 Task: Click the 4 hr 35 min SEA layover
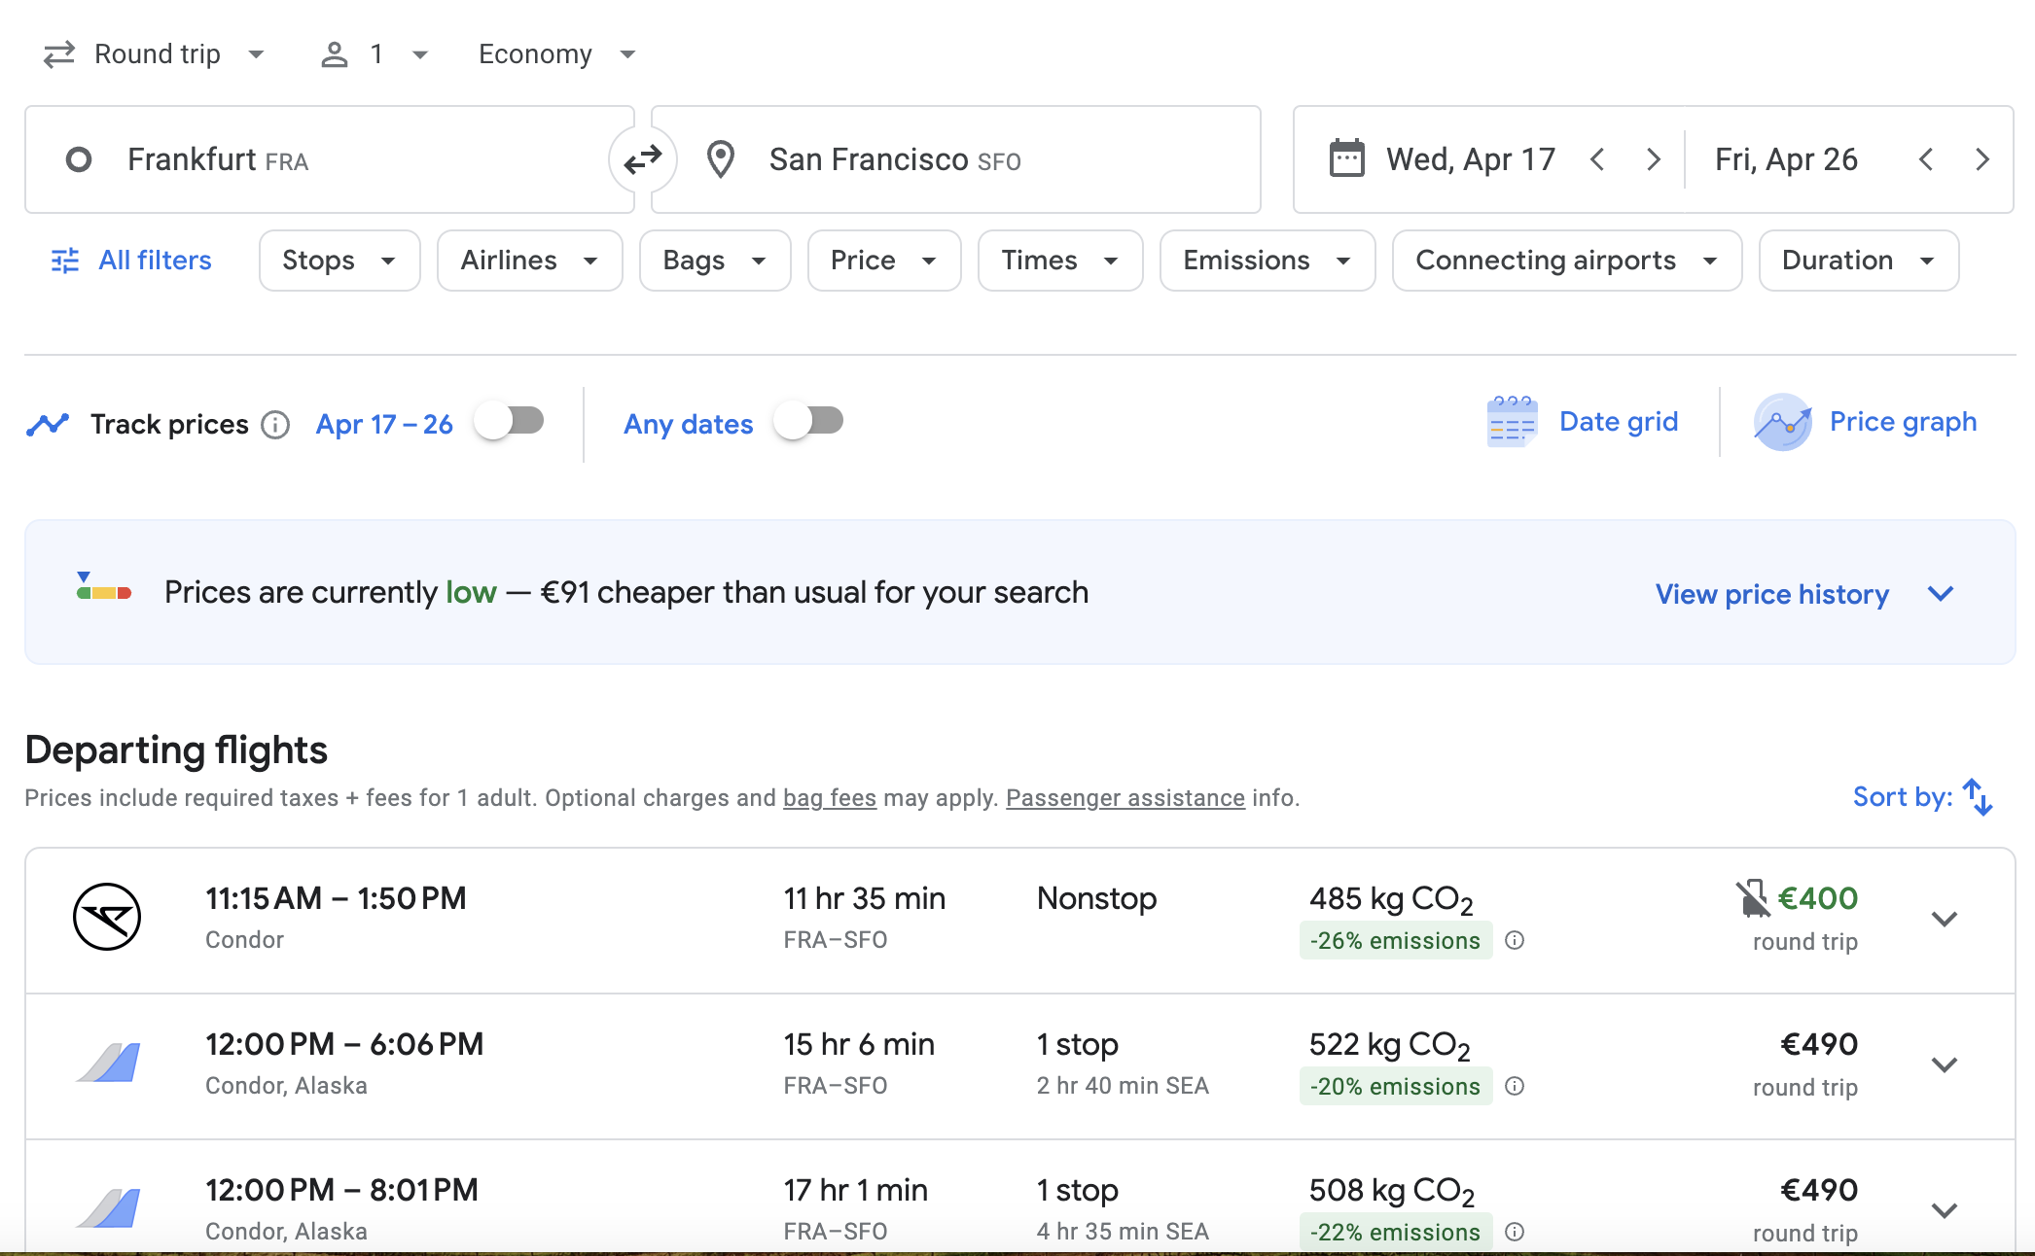1123,1232
